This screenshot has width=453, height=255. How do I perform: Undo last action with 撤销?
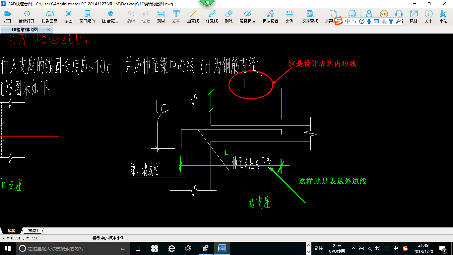pyautogui.click(x=131, y=17)
